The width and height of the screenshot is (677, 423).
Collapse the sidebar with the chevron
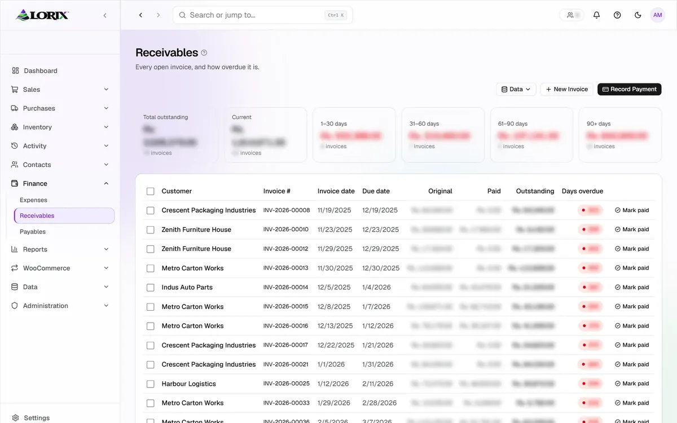point(105,15)
